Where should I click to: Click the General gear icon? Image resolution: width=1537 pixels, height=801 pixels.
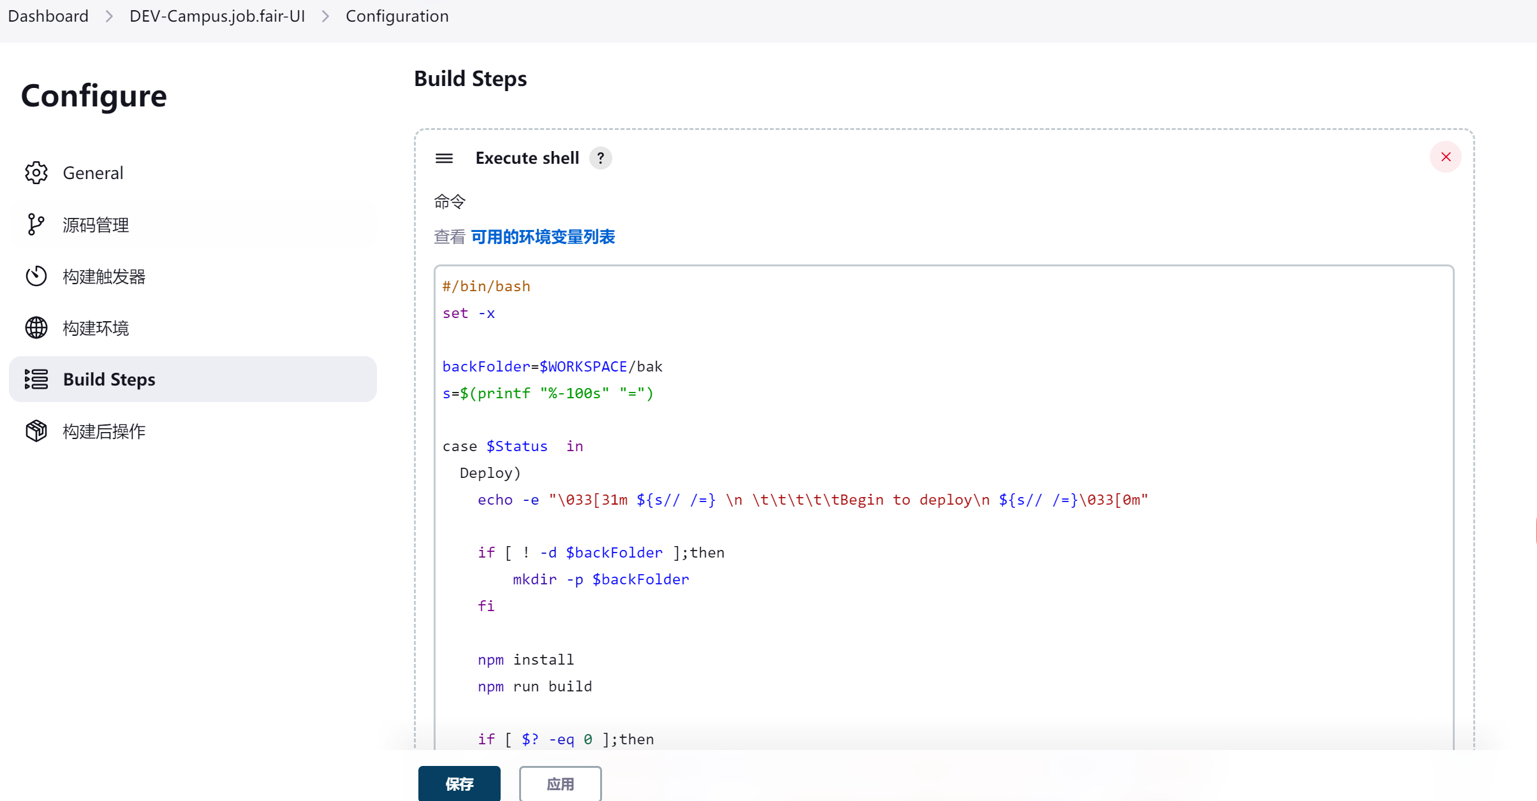pyautogui.click(x=36, y=173)
